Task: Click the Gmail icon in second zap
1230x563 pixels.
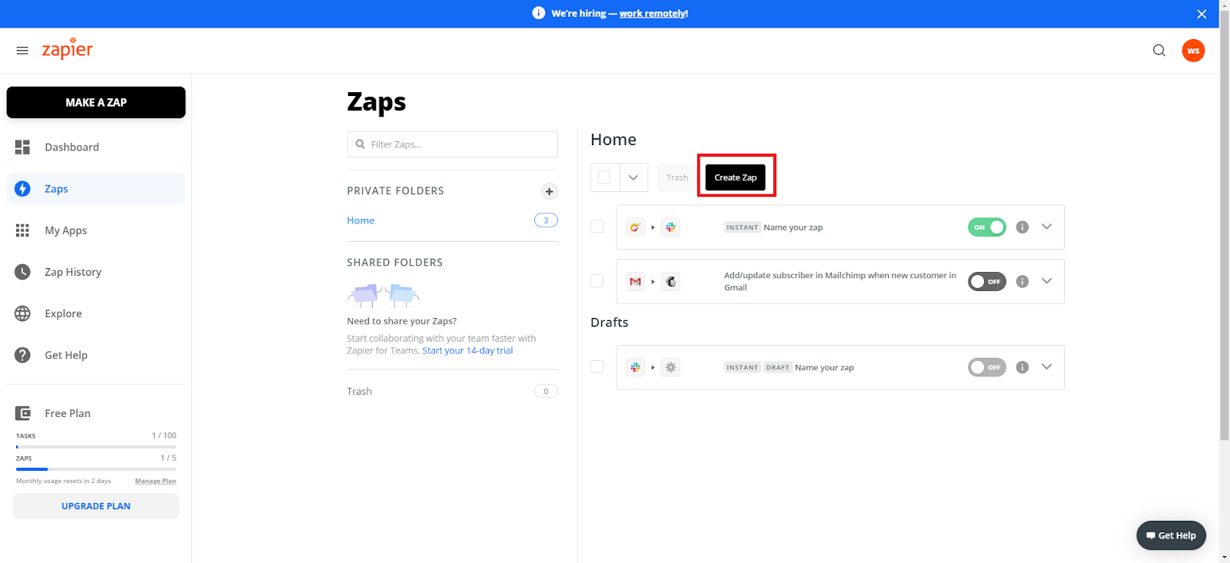Action: pyautogui.click(x=635, y=281)
